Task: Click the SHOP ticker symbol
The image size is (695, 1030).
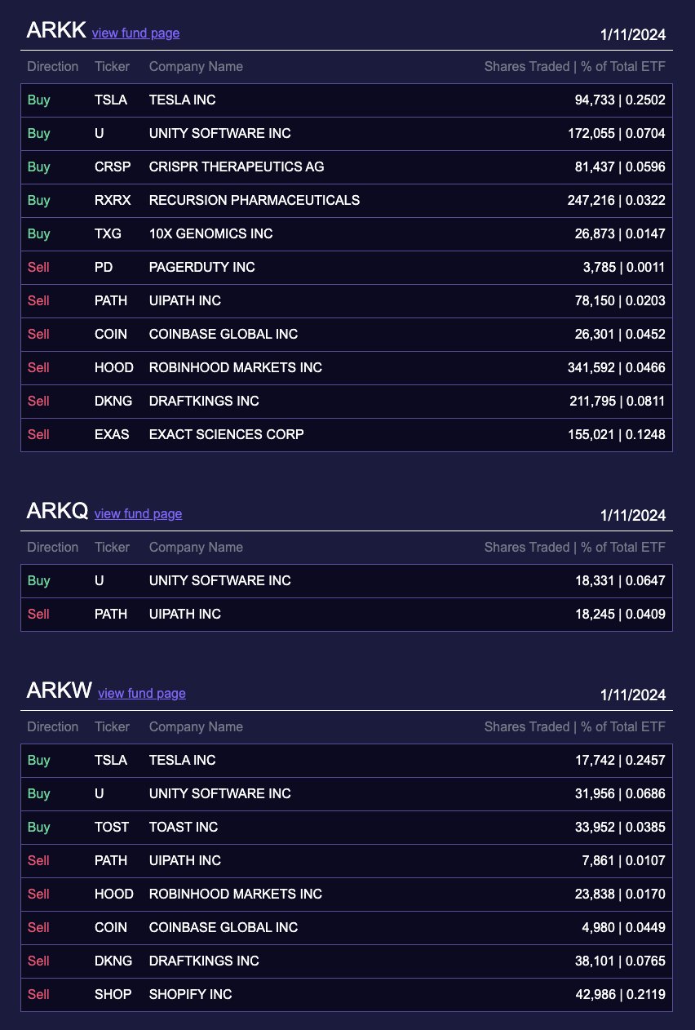Action: point(113,995)
